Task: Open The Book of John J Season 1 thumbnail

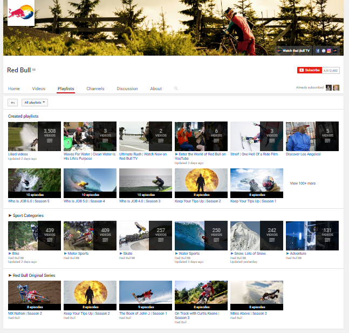Action: pyautogui.click(x=146, y=295)
